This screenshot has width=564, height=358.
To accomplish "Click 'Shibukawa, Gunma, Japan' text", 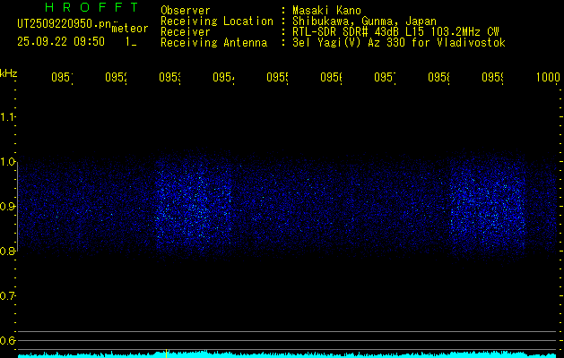I will (364, 21).
